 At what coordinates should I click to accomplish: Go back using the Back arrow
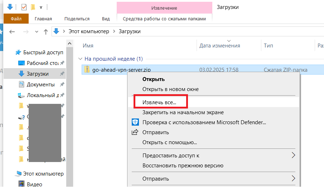tap(12, 32)
